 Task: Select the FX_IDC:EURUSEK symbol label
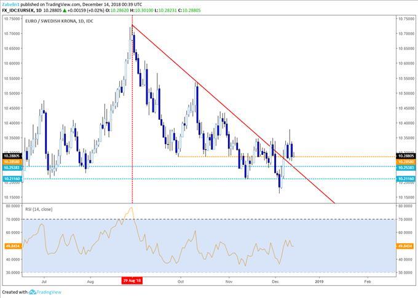(20, 10)
